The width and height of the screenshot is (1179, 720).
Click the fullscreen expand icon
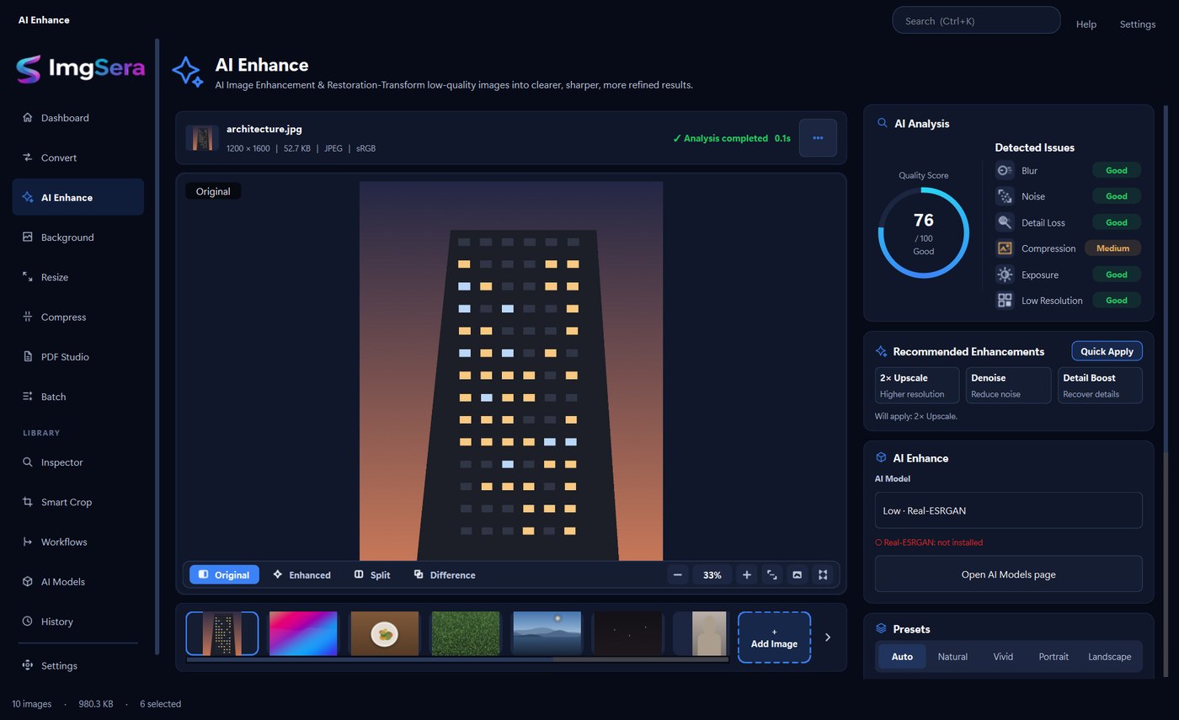823,574
